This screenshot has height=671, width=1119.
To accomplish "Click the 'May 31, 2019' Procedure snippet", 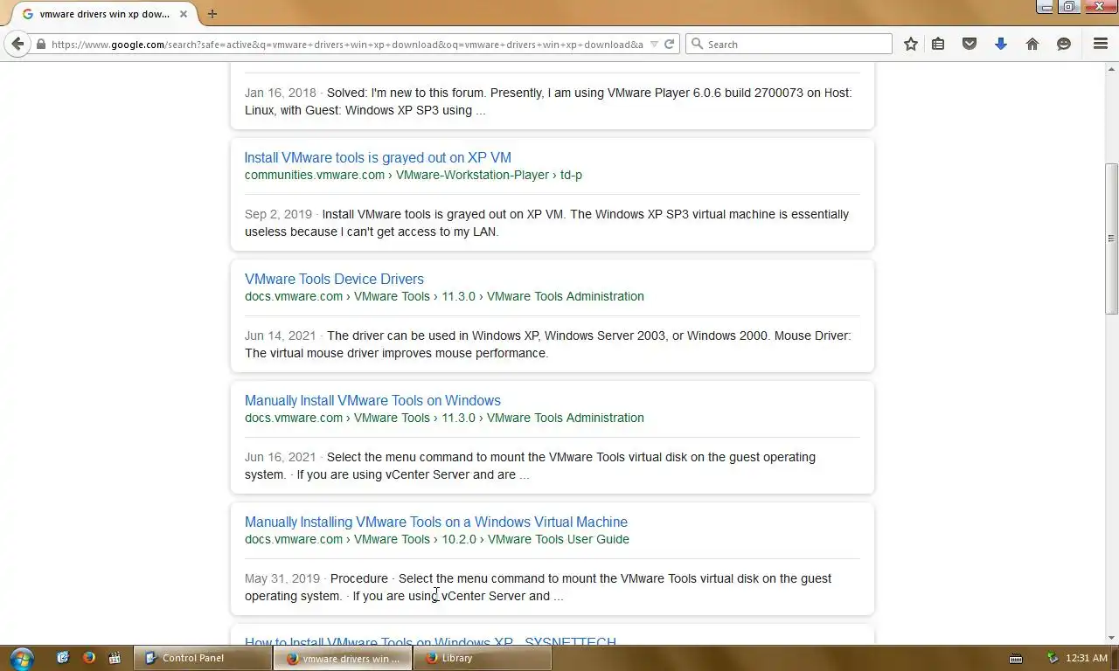I will pos(538,587).
